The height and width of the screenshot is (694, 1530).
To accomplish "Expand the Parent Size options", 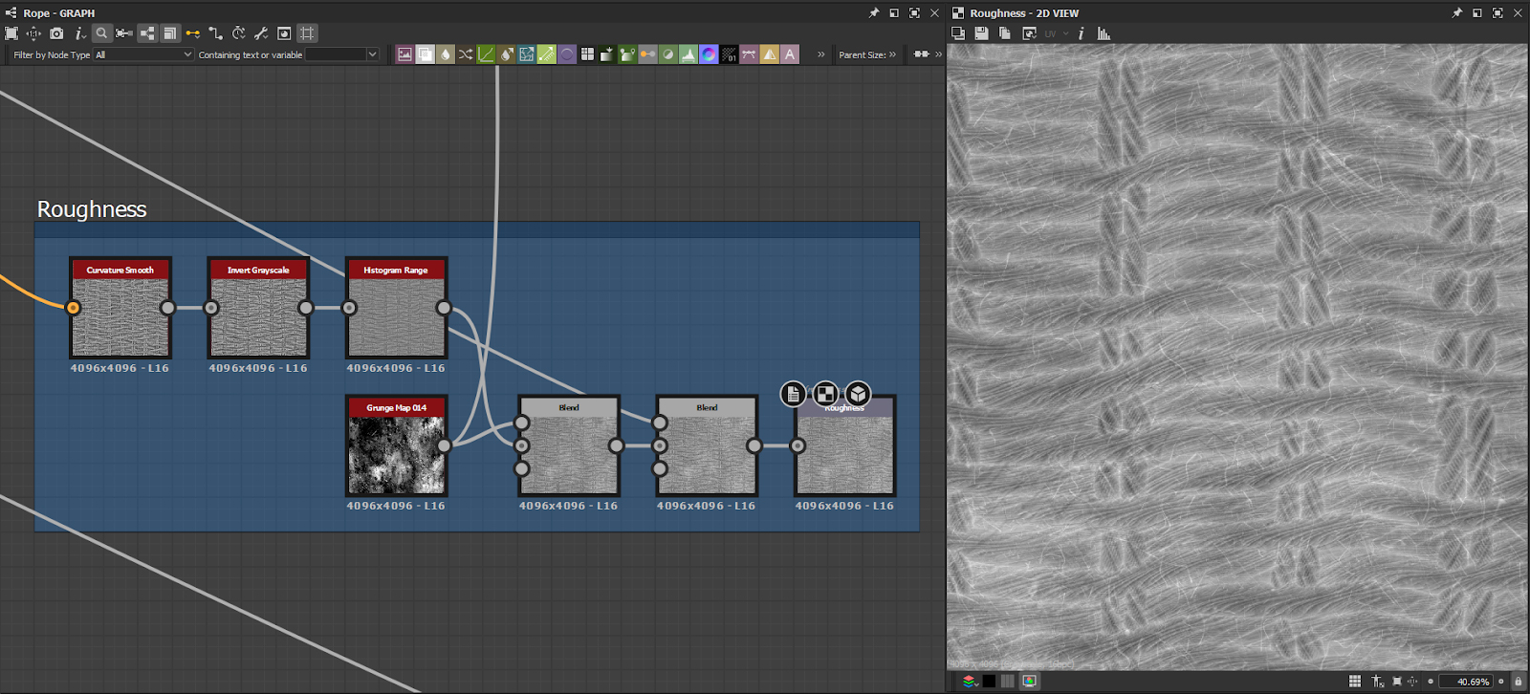I will coord(893,54).
